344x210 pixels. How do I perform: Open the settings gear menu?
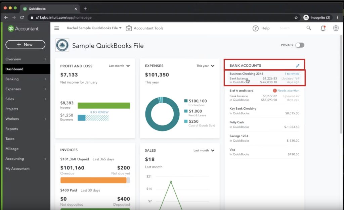coord(336,28)
